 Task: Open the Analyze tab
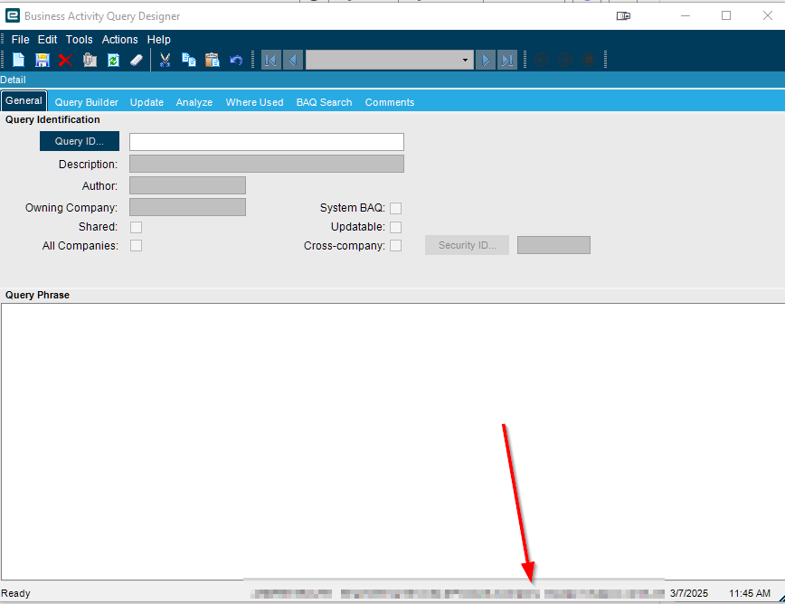coord(194,102)
